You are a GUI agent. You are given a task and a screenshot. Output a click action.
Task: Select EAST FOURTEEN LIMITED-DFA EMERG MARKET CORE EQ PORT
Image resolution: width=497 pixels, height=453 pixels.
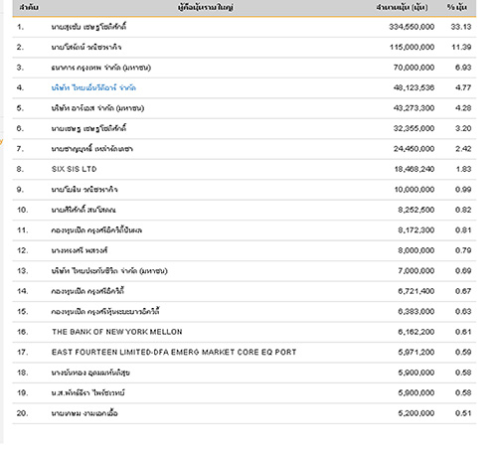coord(174,352)
